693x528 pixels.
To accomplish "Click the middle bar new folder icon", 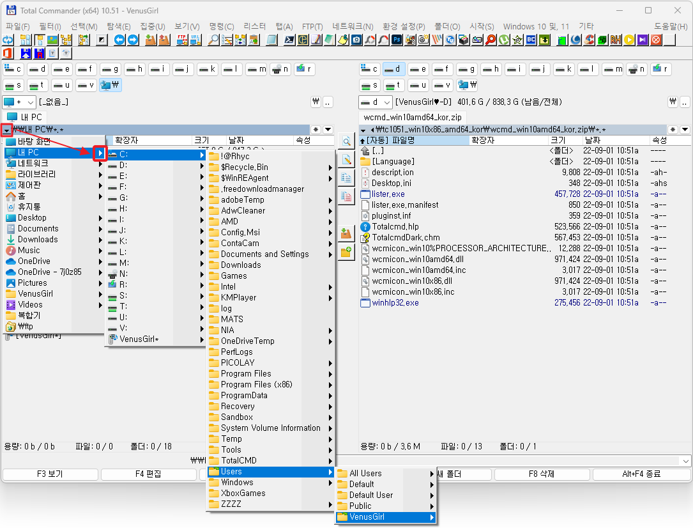I will 346,252.
